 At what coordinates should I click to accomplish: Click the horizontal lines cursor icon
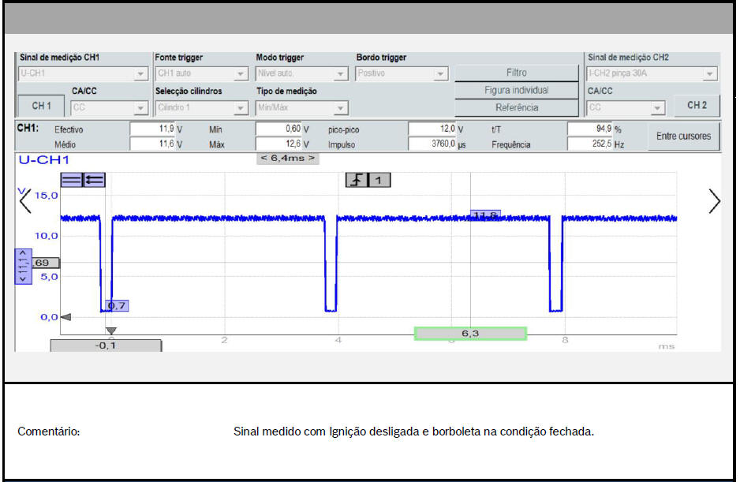point(71,180)
